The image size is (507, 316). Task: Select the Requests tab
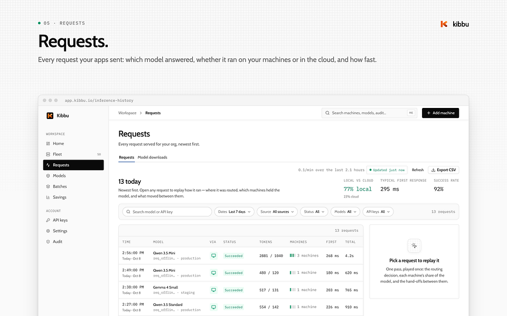coord(126,157)
